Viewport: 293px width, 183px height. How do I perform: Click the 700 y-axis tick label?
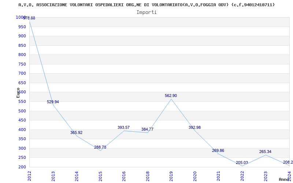(x=22, y=74)
